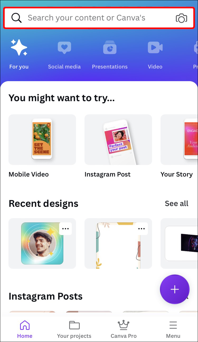
Task: Open Canva Pro crown icon
Action: [124, 325]
